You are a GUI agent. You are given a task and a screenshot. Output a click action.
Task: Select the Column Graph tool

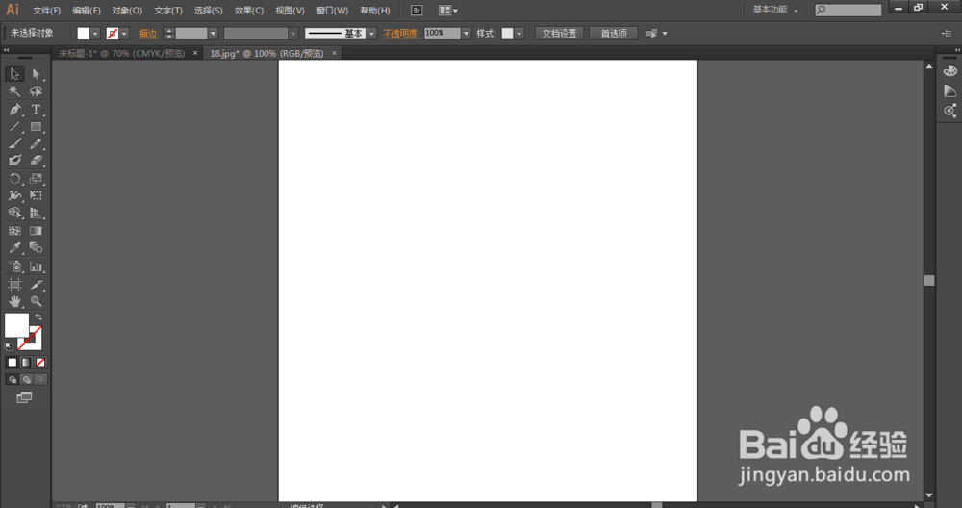coord(37,267)
